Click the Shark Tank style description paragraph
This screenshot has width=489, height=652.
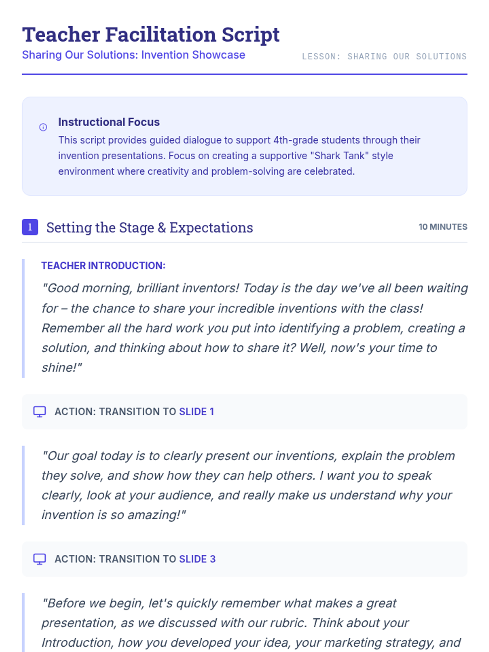point(239,156)
